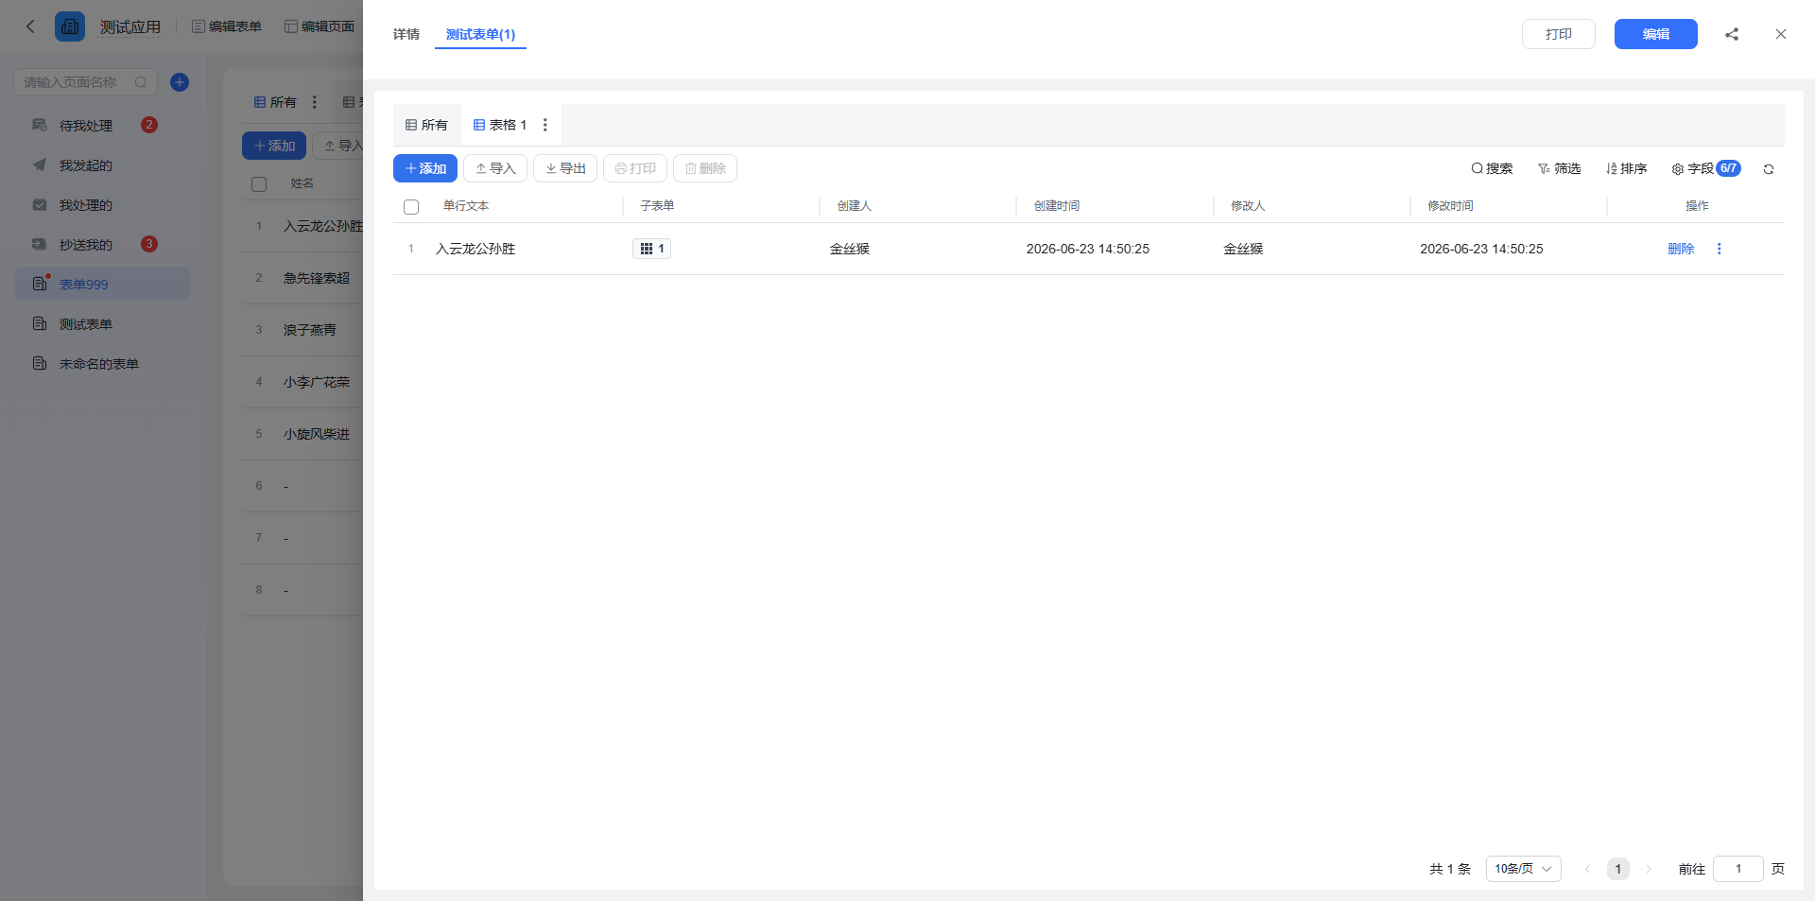
Task: Click the page number jump field
Action: [x=1737, y=869]
